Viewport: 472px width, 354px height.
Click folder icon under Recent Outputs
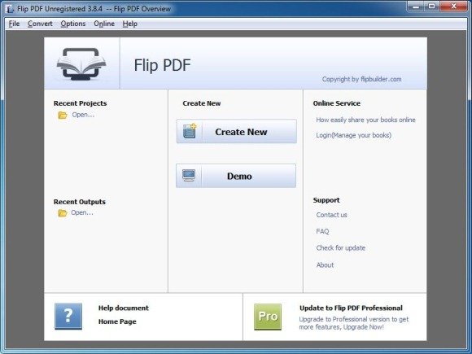click(x=63, y=213)
